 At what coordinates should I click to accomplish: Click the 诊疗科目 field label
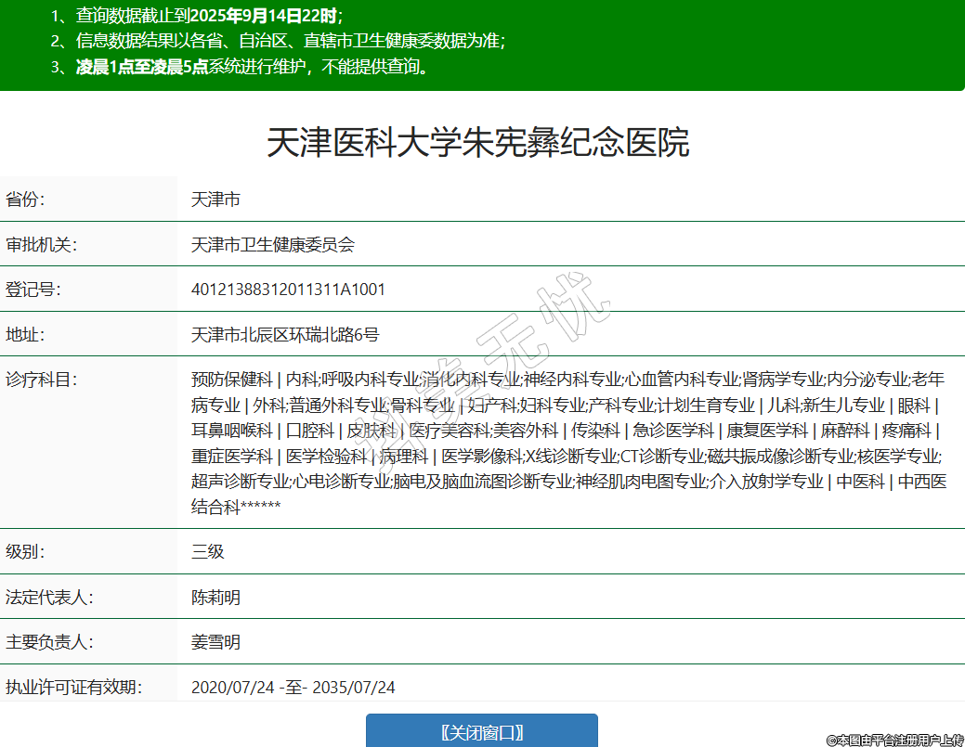coord(41,380)
